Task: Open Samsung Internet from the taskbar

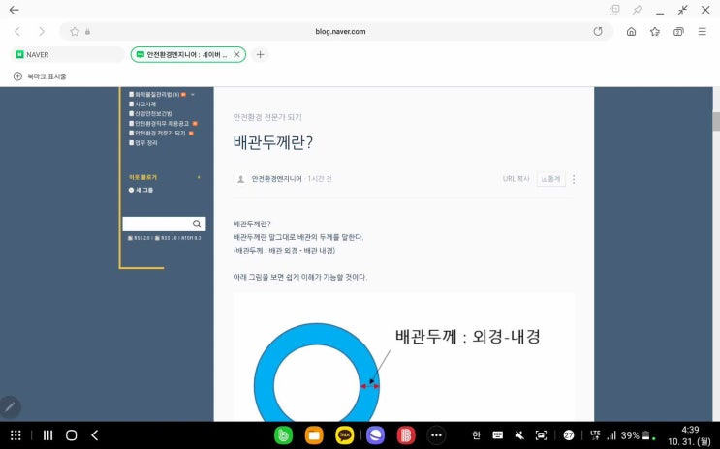Action: (x=375, y=435)
